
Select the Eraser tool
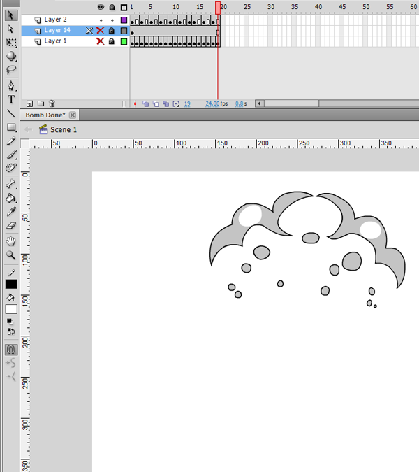coord(11,226)
